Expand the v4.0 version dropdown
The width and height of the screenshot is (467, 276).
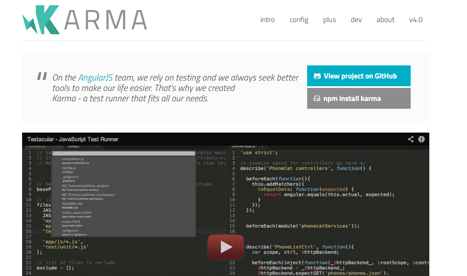[x=415, y=20]
